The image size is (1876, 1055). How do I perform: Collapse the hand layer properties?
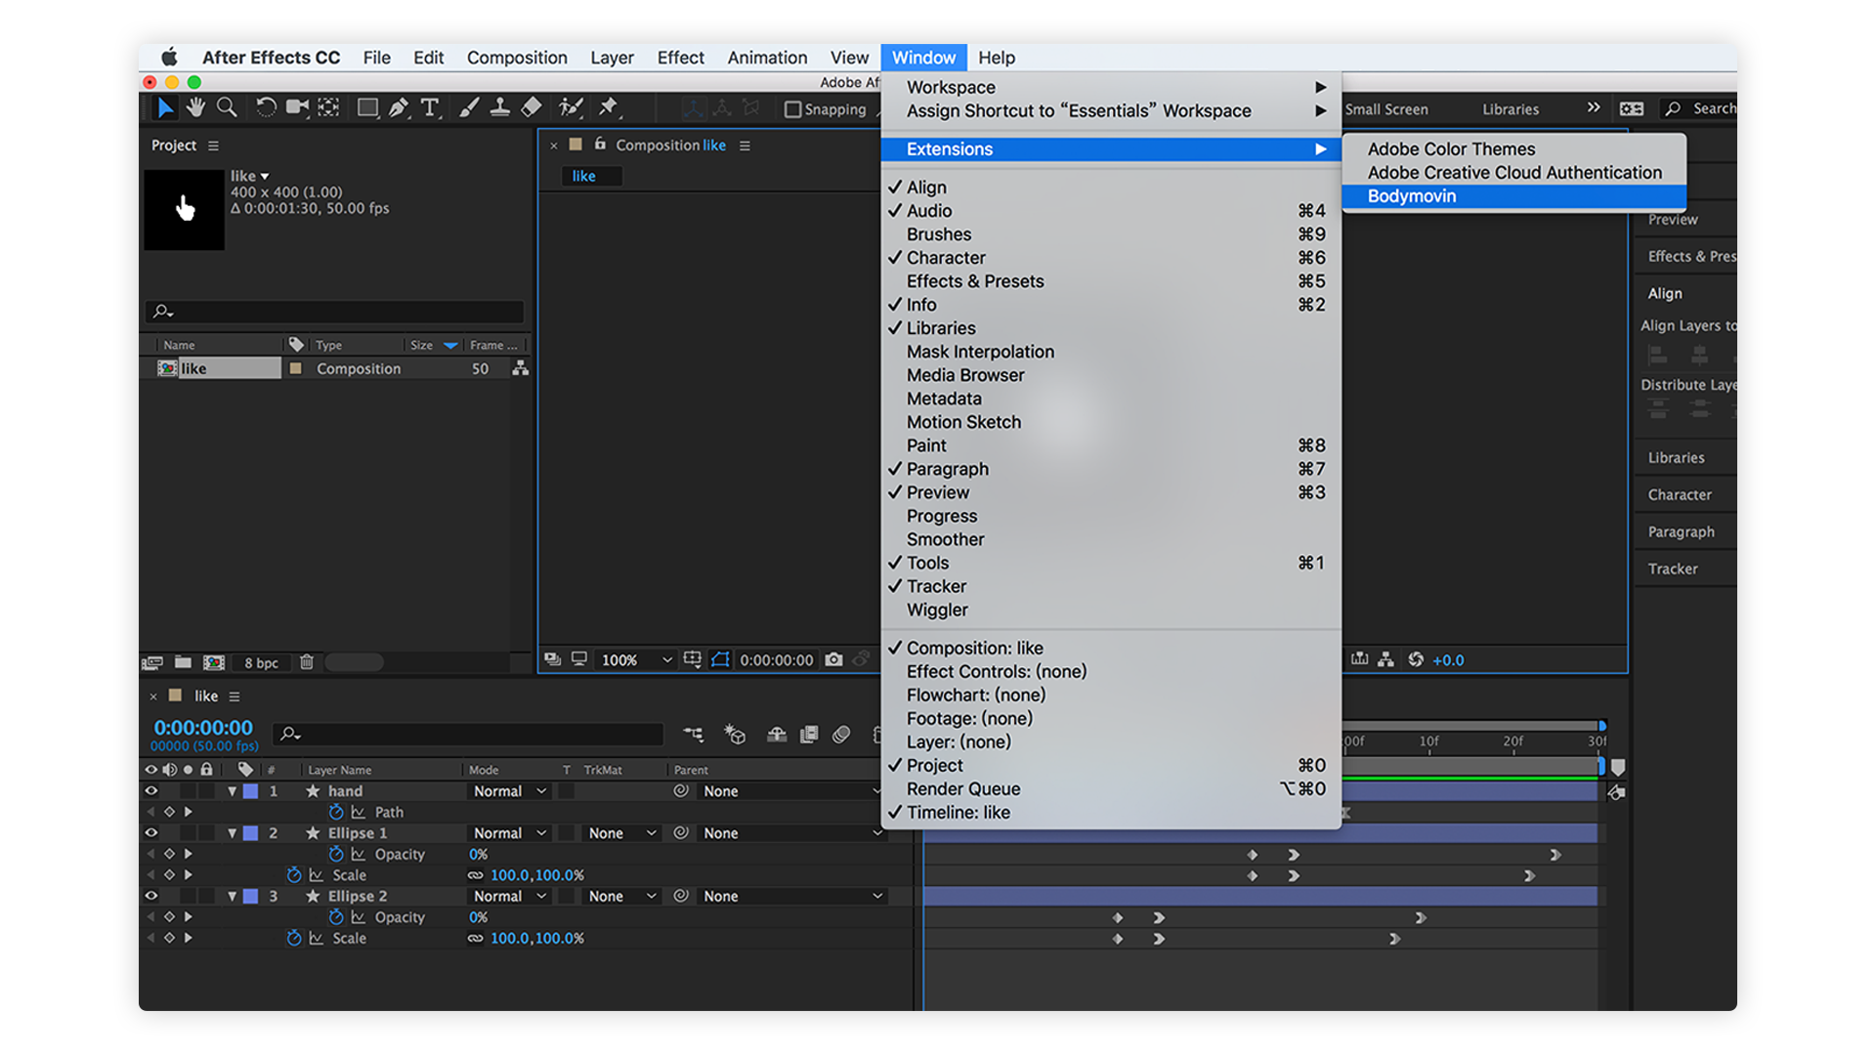pyautogui.click(x=232, y=791)
